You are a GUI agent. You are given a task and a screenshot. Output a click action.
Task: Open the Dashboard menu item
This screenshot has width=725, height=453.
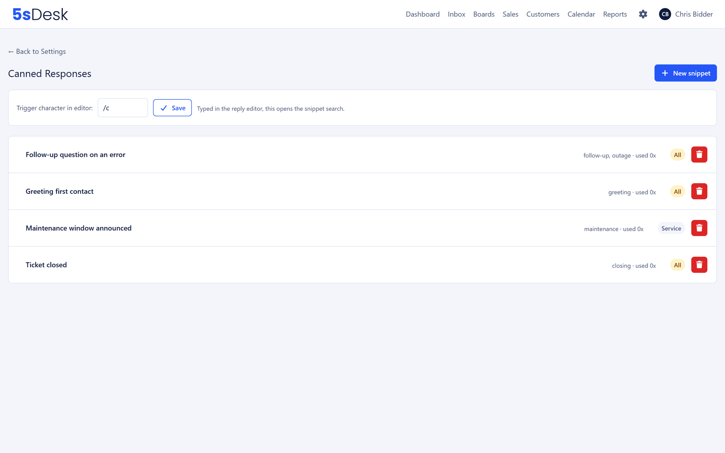click(x=422, y=14)
